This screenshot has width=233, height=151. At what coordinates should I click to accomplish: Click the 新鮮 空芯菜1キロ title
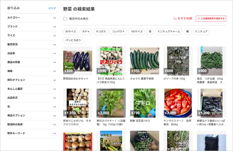coord(140,121)
